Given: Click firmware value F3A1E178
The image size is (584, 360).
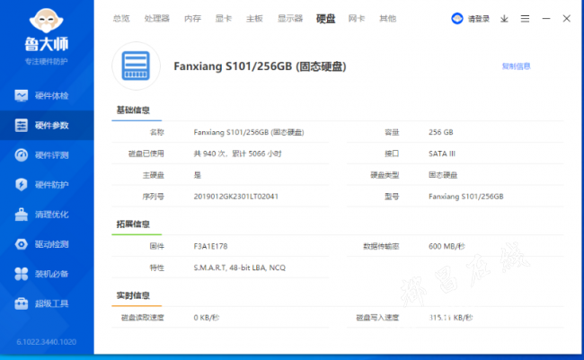Looking at the screenshot, I should pyautogui.click(x=210, y=246).
